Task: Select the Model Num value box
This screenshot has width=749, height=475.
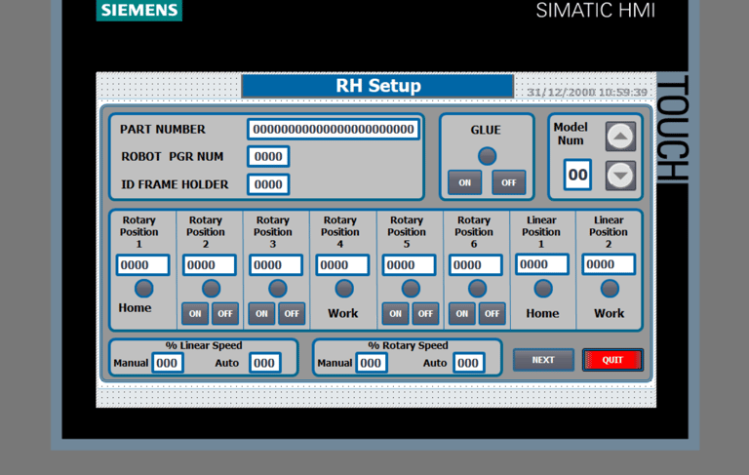Action: point(577,175)
